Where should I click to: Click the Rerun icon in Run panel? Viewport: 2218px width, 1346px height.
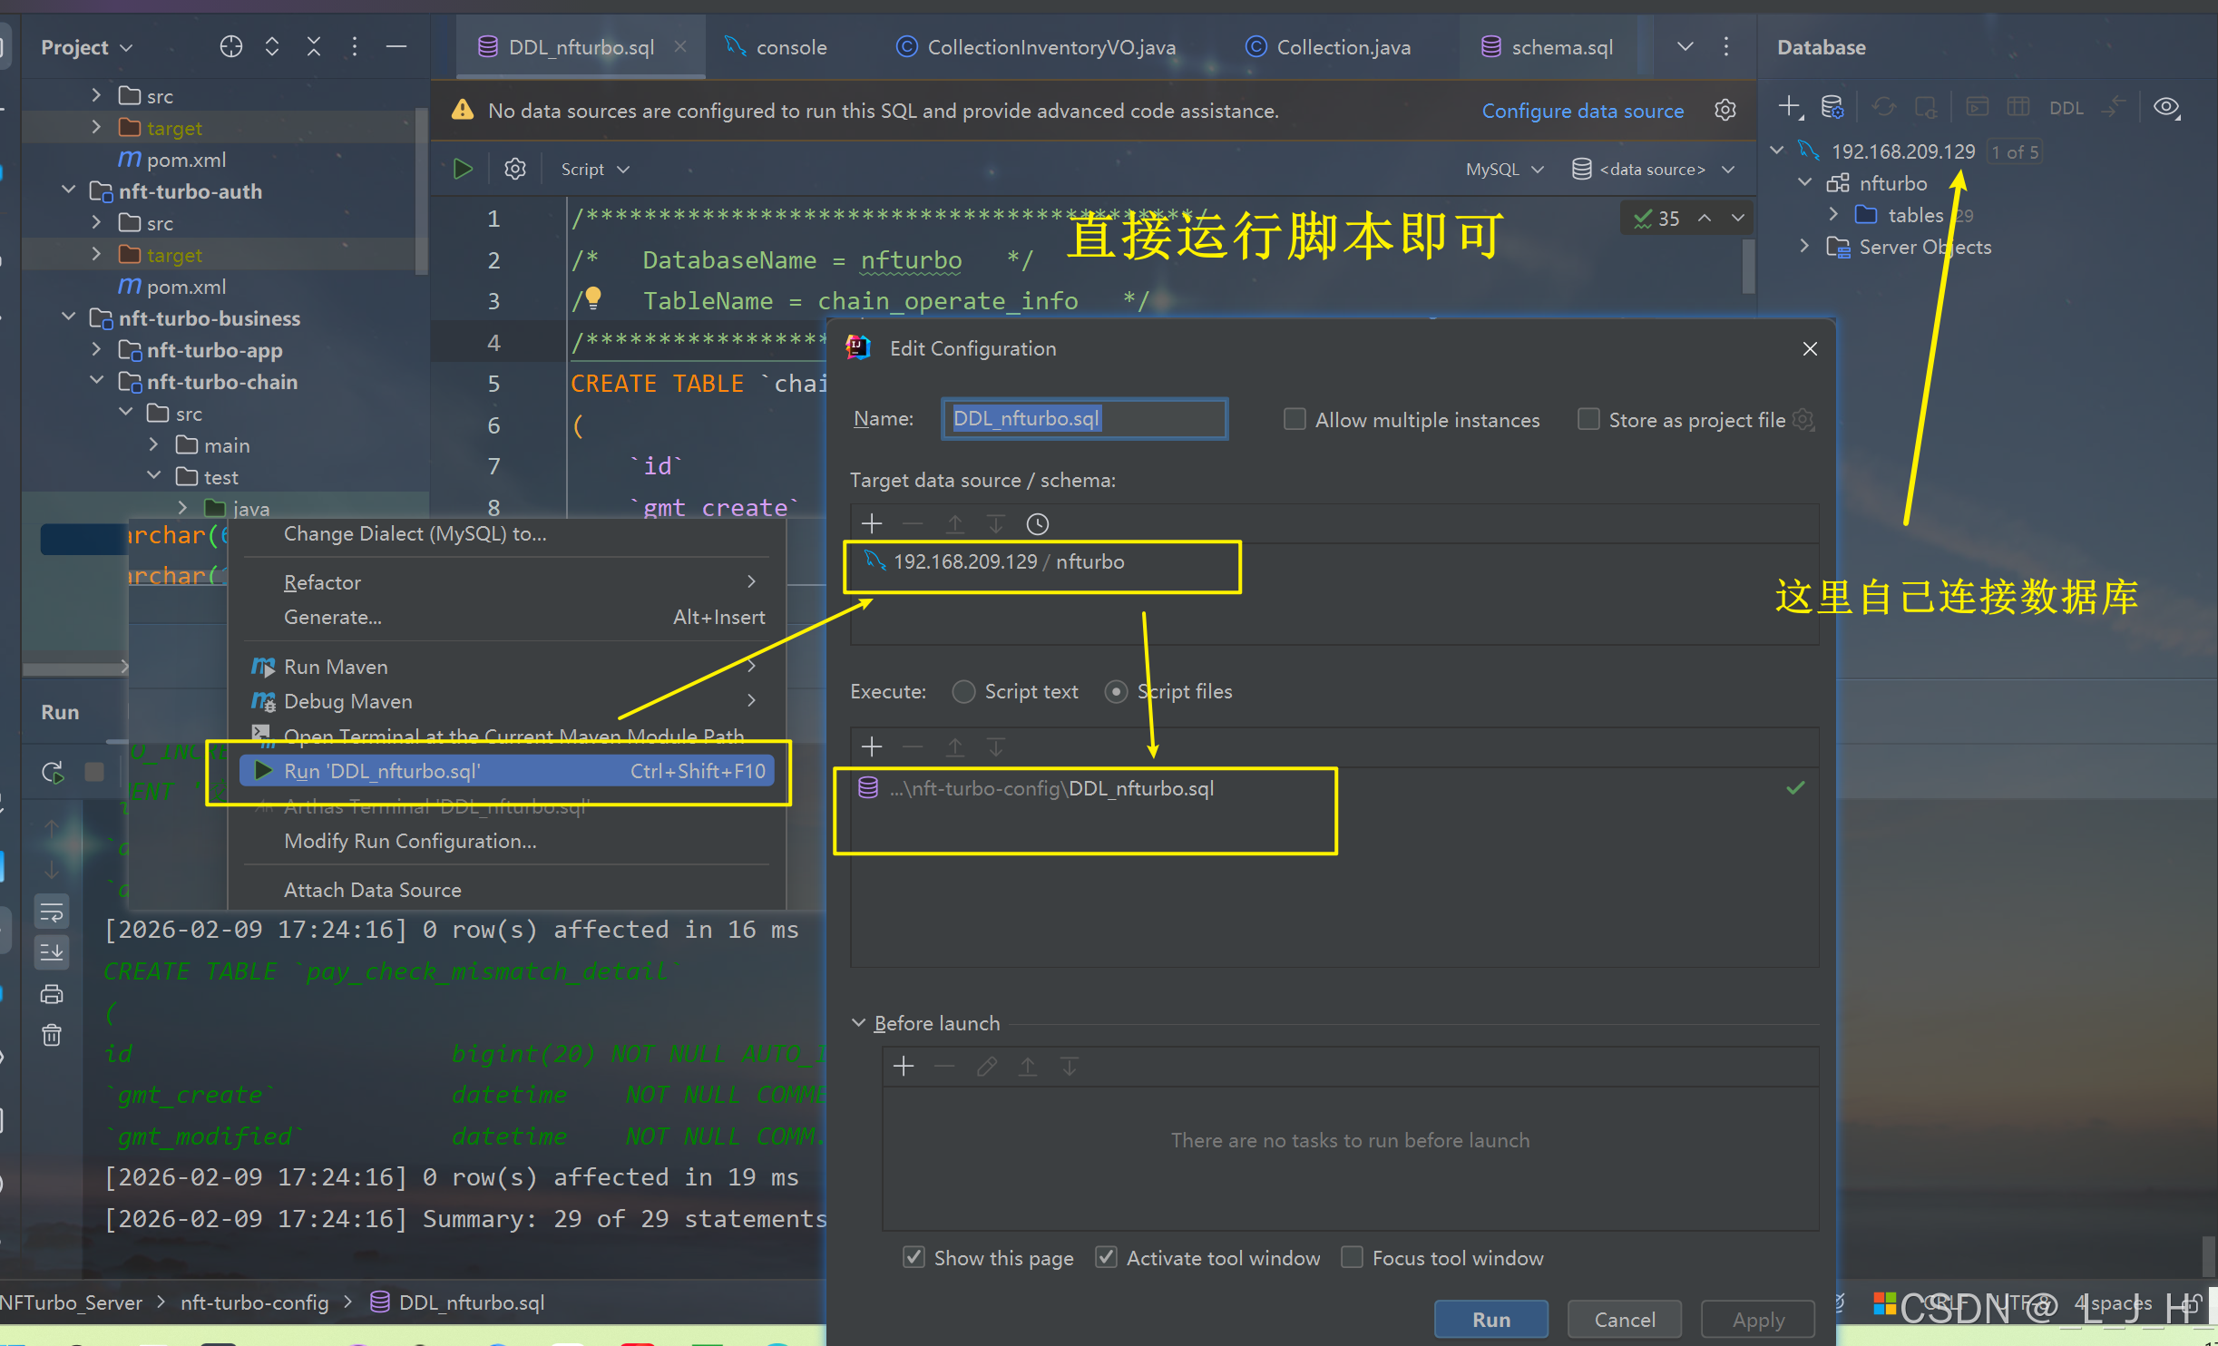tap(53, 772)
